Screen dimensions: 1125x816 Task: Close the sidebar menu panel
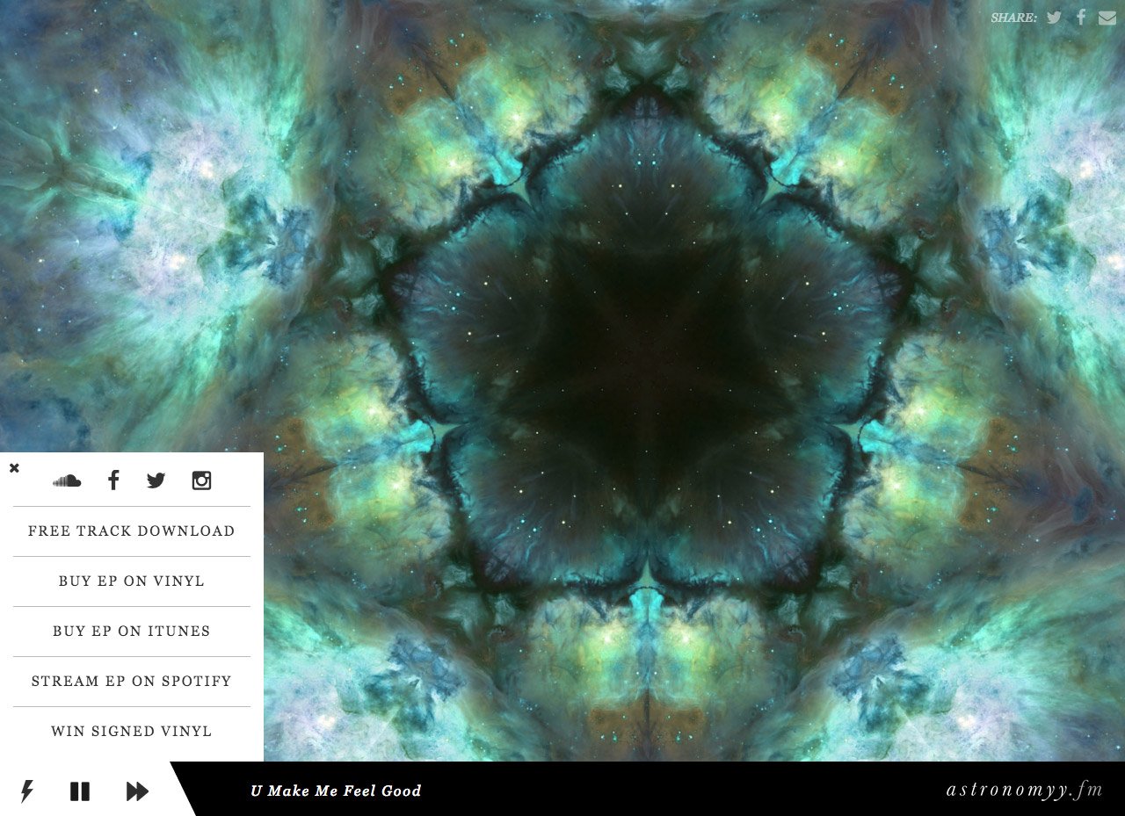coord(14,468)
